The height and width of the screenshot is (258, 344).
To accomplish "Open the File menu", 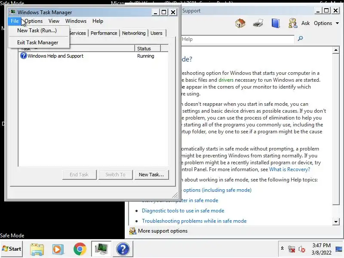I will pyautogui.click(x=15, y=21).
